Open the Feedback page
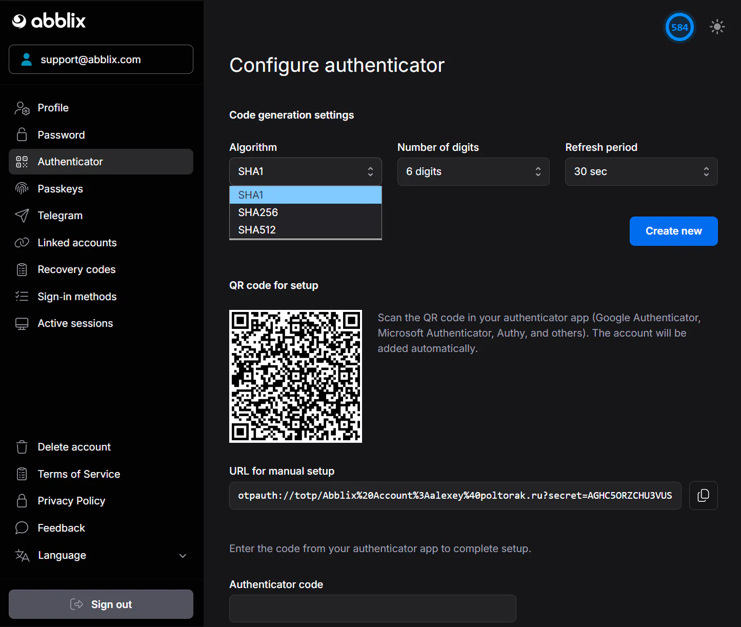The height and width of the screenshot is (627, 741). pos(101,528)
